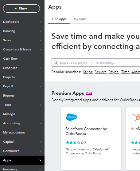Screen dimensions: 140x171
Task: Switch to the My apps tab
Action: click(x=80, y=19)
